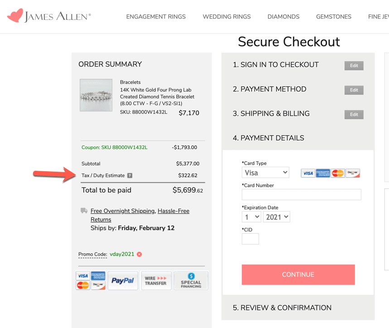This screenshot has height=328, width=389.
Task: Click the tennis bracelet product thumbnail
Action: (x=96, y=95)
